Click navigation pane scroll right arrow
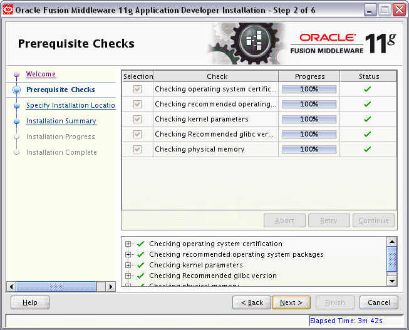The image size is (409, 330). (111, 287)
